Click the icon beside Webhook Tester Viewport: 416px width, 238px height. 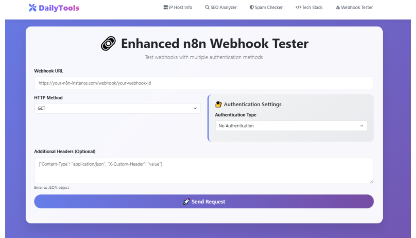[x=338, y=8]
